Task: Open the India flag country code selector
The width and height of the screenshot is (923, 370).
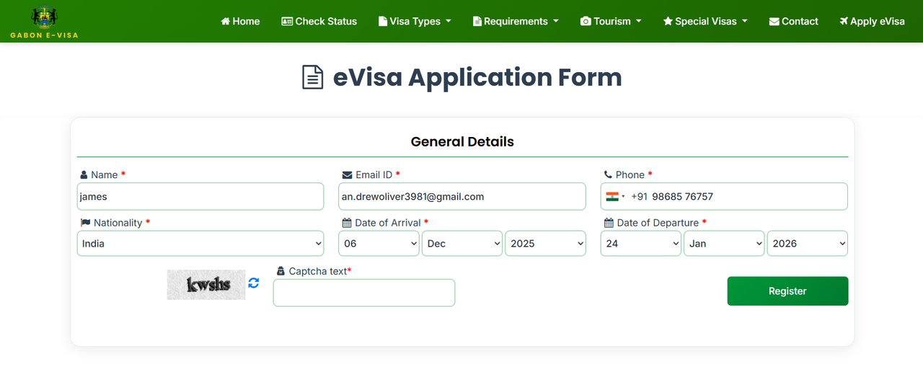Action: tap(615, 196)
